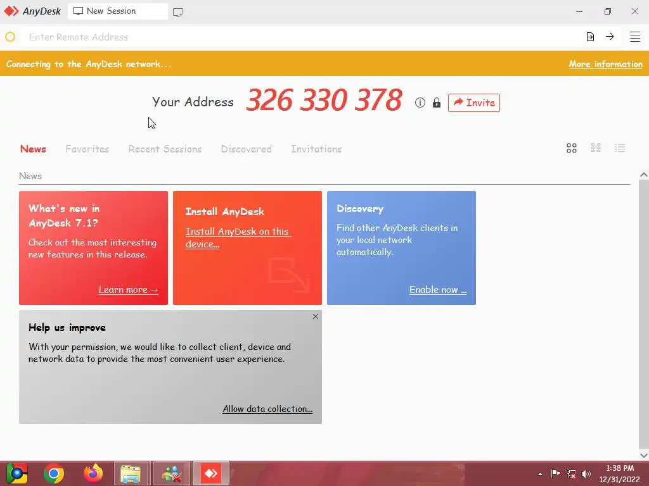Open the file transfer browse icon
Screen dimensions: 649x486
coord(590,37)
